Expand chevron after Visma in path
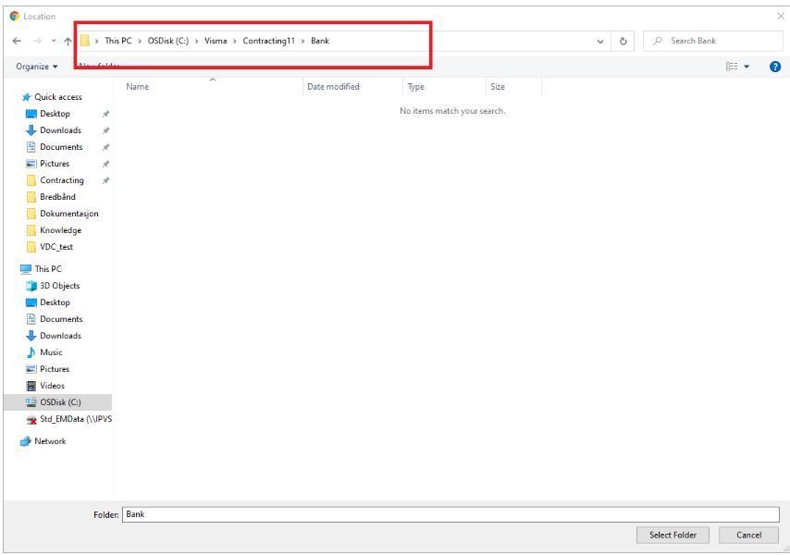790x555 pixels. tap(235, 42)
